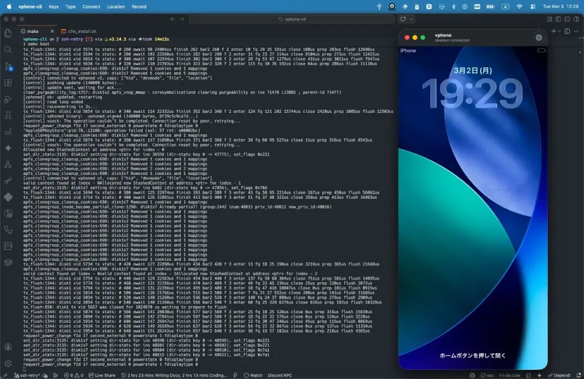Open the Keys menu in menu bar
This screenshot has height=379, width=584.
(54, 6)
